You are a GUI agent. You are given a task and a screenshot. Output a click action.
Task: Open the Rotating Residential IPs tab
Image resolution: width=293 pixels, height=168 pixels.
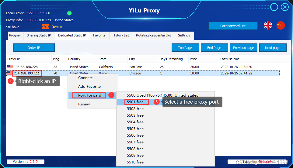154,36
